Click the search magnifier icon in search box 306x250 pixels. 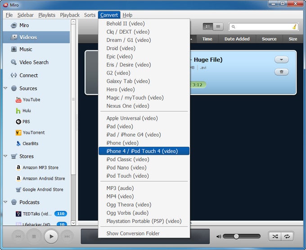[234, 26]
